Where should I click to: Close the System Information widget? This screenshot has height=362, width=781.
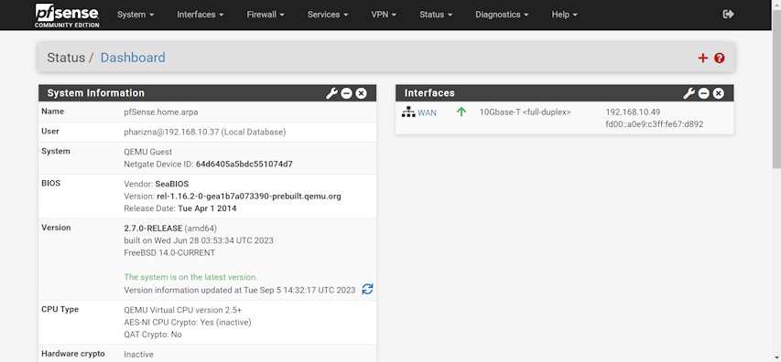tap(361, 93)
